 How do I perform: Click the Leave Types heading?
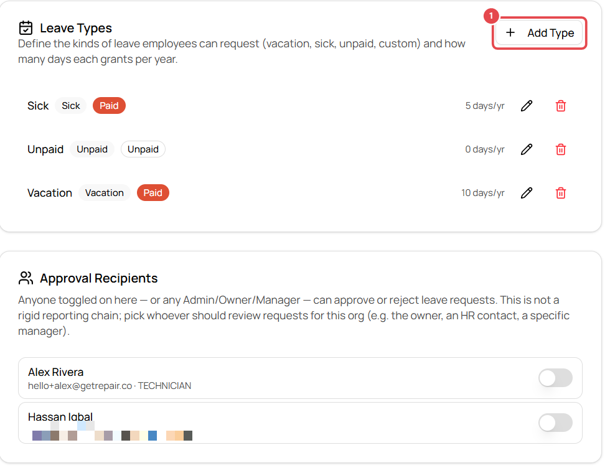tap(76, 28)
